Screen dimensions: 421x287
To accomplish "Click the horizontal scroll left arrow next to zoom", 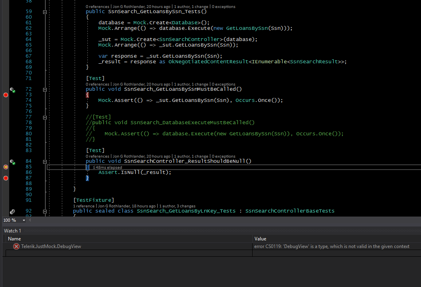I will [x=30, y=220].
